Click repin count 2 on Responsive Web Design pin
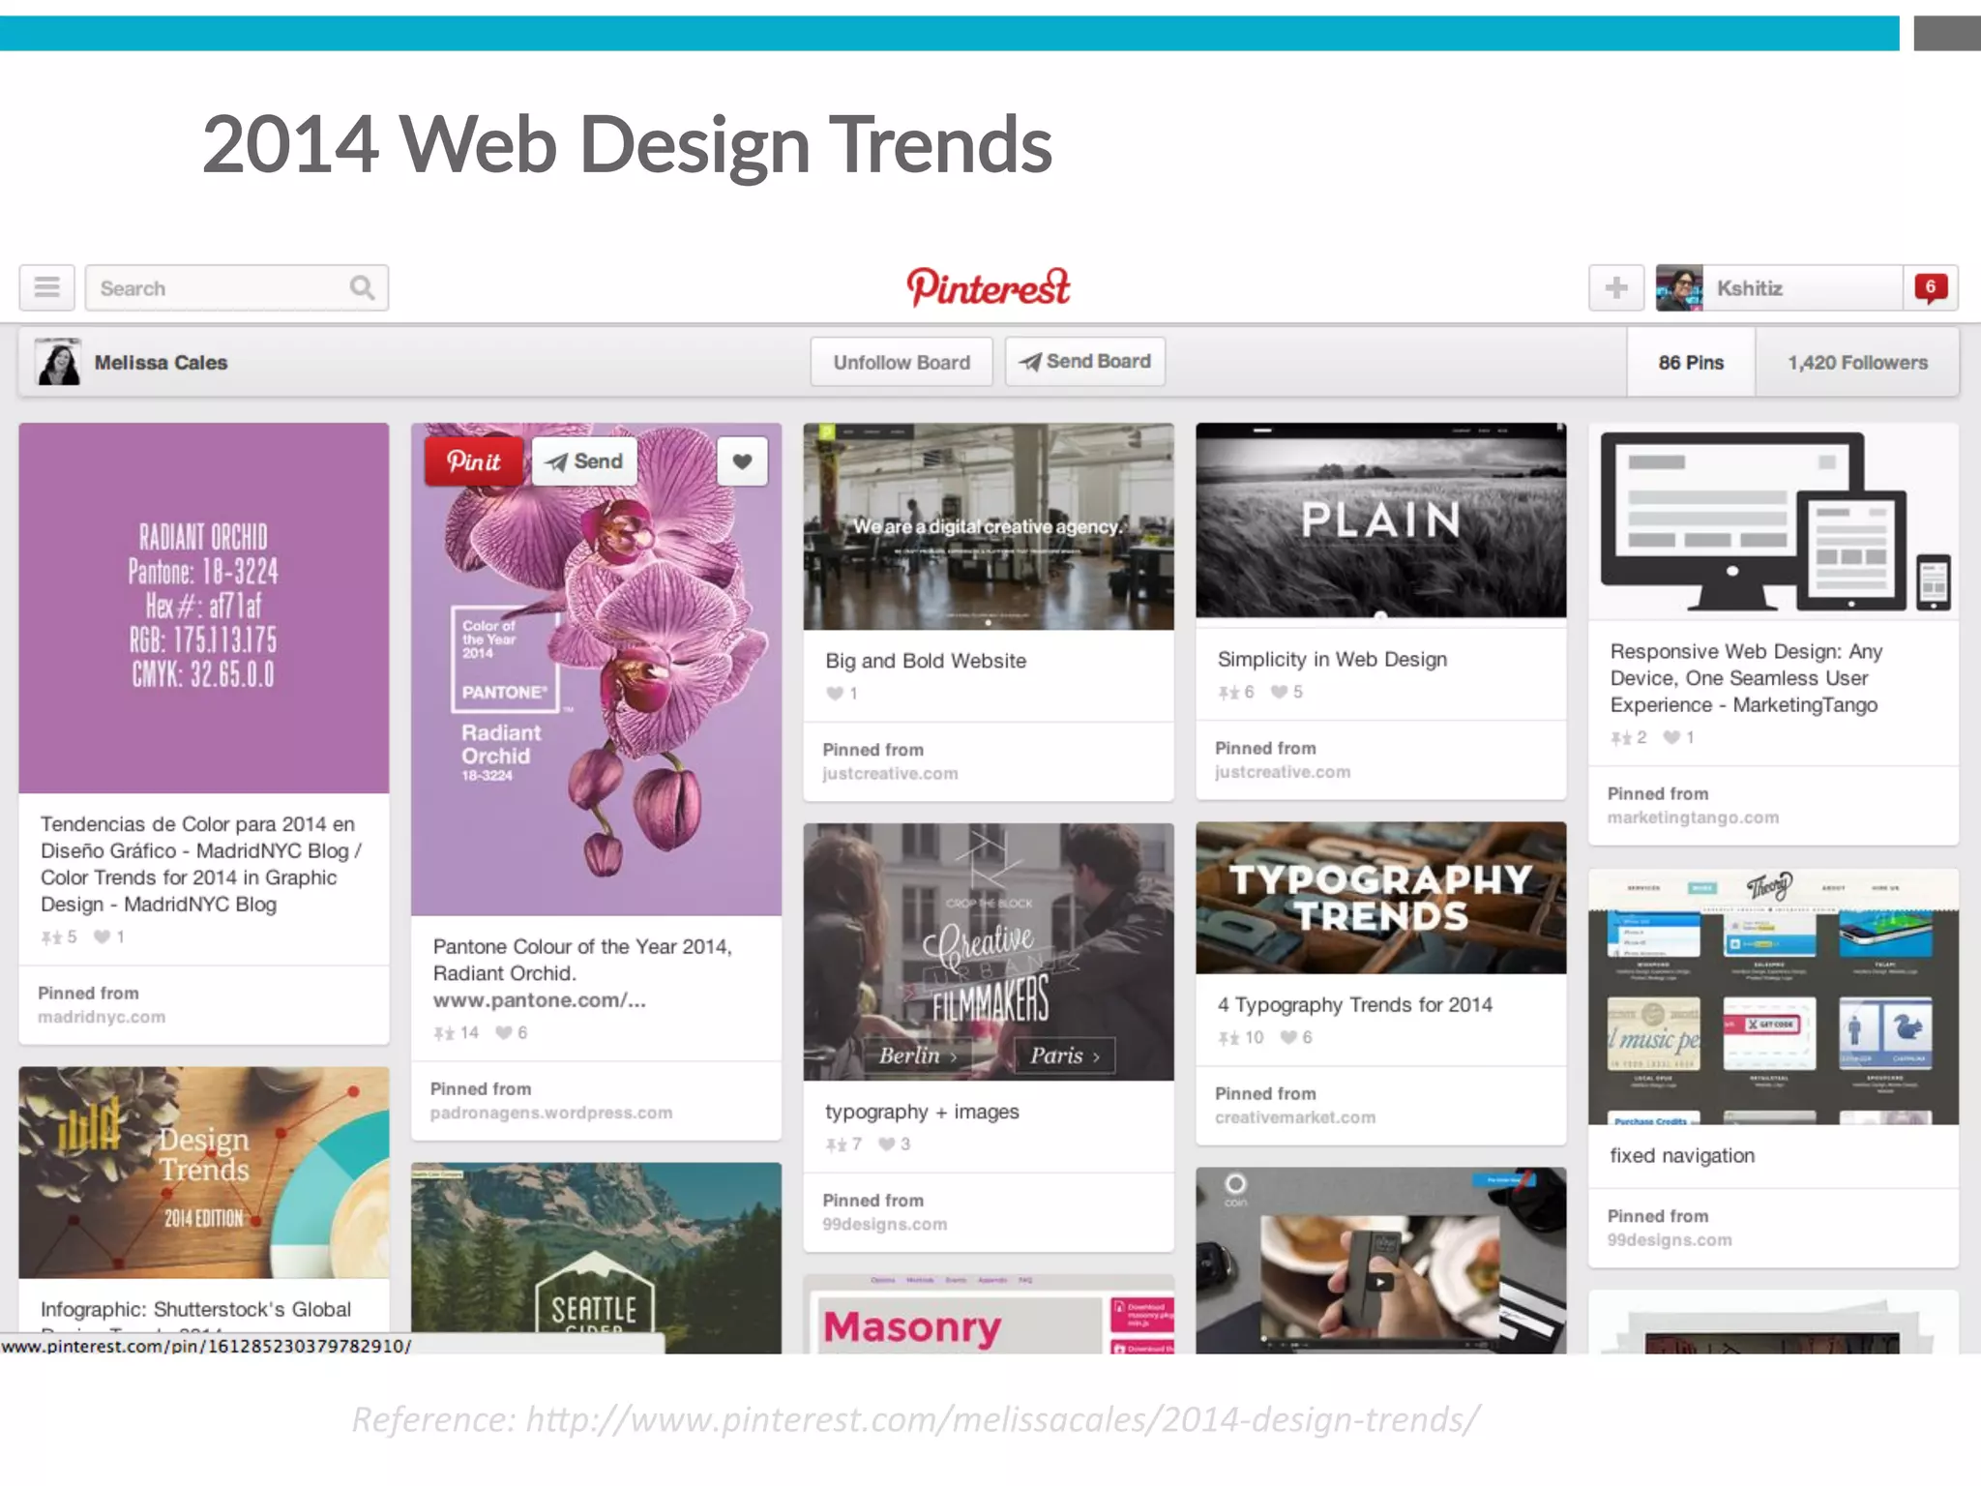The image size is (1981, 1486). tap(1628, 737)
